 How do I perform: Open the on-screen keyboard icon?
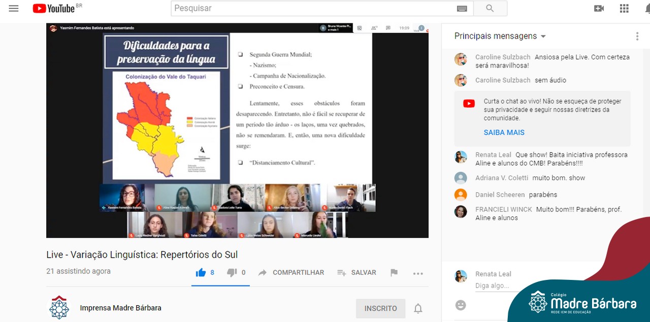pos(462,9)
